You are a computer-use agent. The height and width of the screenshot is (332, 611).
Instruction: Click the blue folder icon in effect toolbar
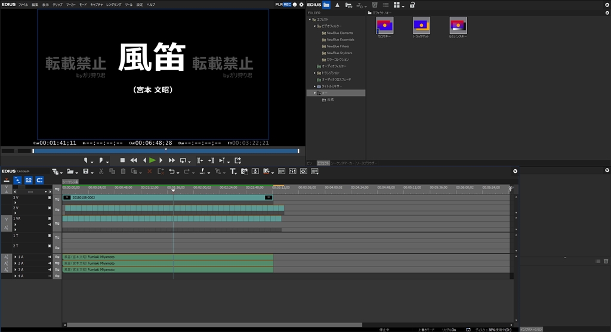[x=326, y=5]
